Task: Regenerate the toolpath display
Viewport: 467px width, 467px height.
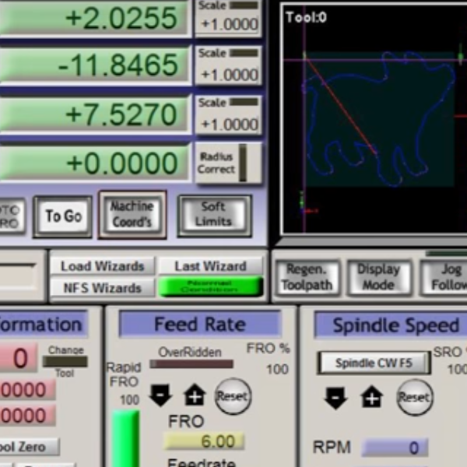Action: coord(307,278)
